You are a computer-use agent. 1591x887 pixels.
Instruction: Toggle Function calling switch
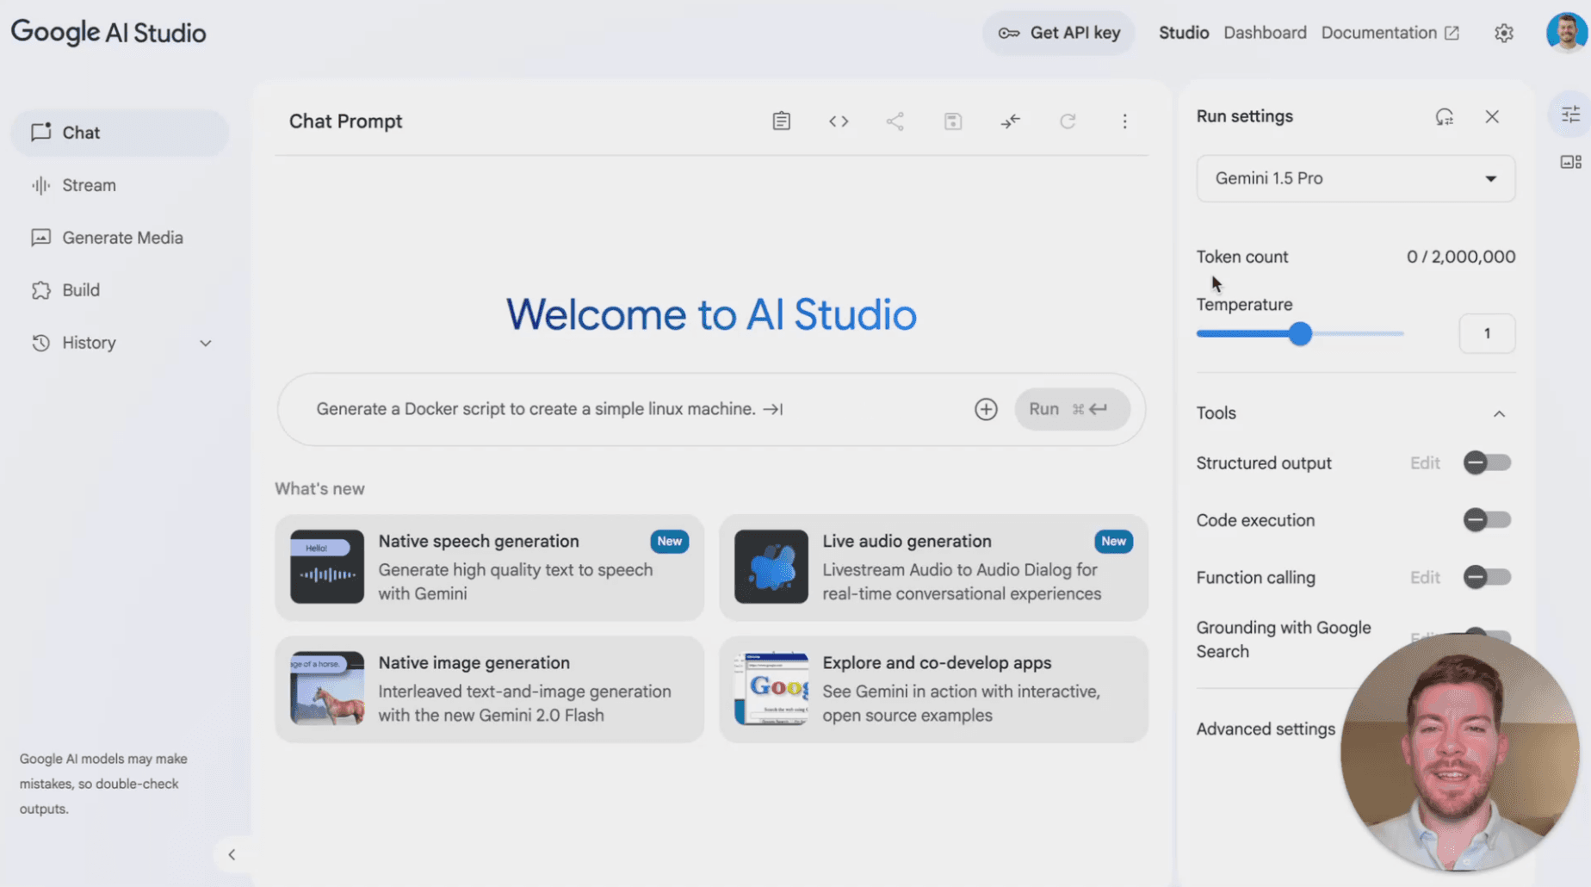pos(1487,577)
